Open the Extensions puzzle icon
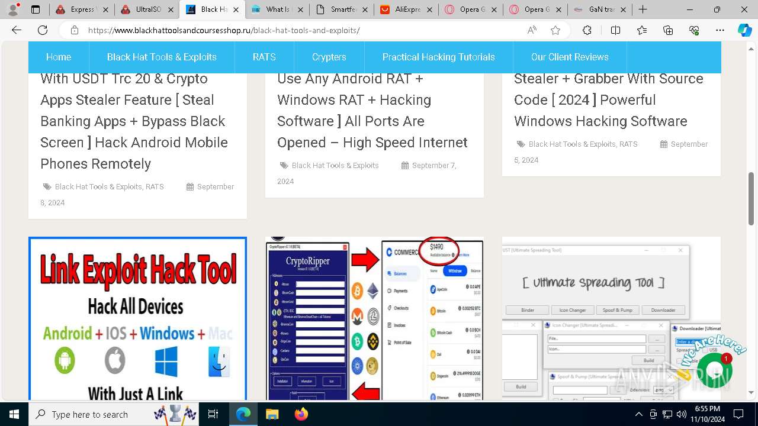 [587, 30]
